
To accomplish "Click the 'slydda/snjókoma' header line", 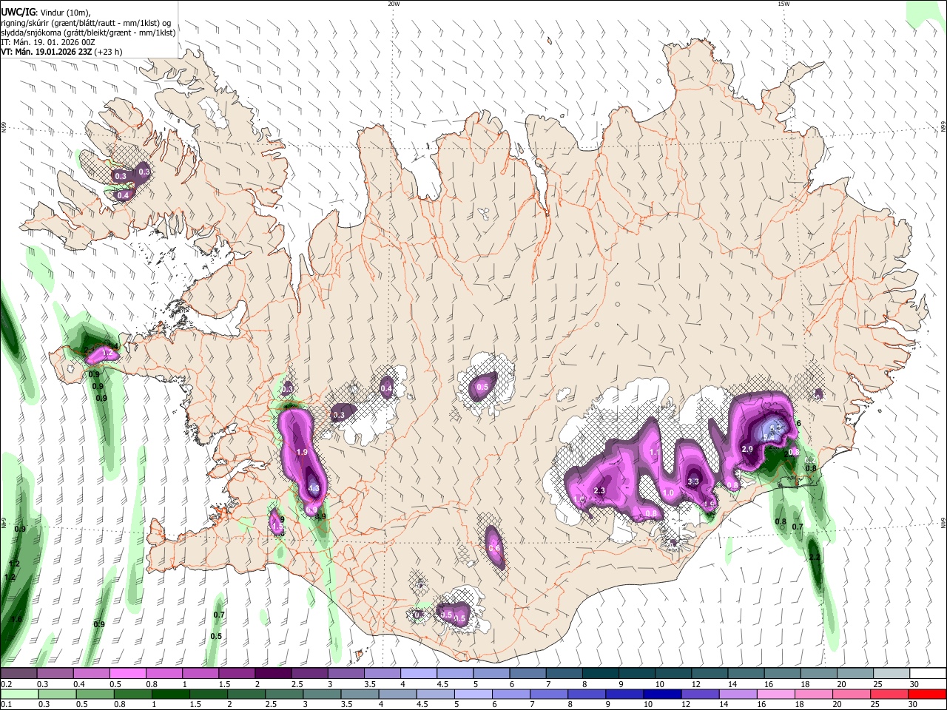I will [88, 33].
